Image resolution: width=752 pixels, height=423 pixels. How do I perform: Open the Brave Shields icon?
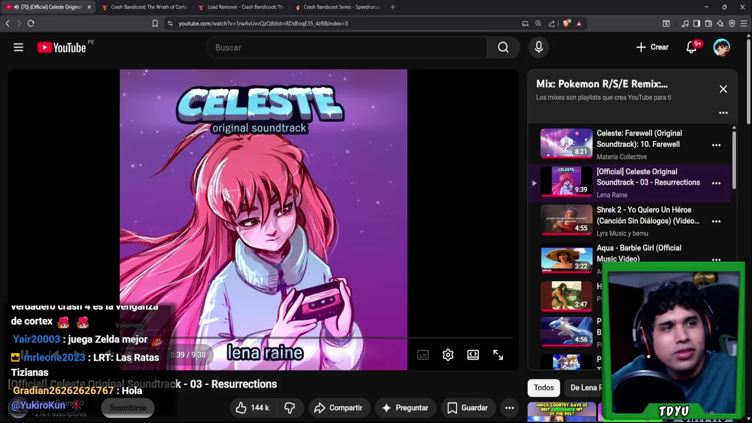(x=566, y=23)
